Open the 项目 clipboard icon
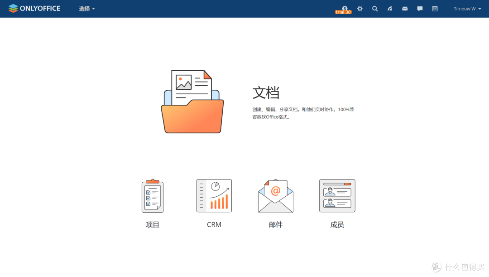489x277 pixels. [x=153, y=196]
